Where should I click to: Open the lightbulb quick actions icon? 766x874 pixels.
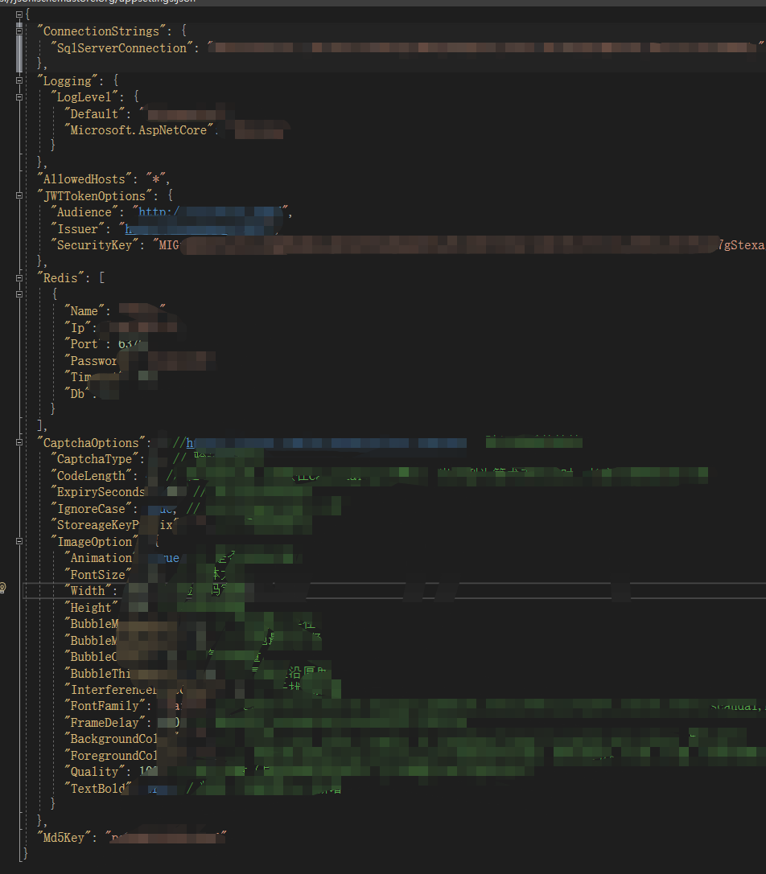click(x=2, y=588)
